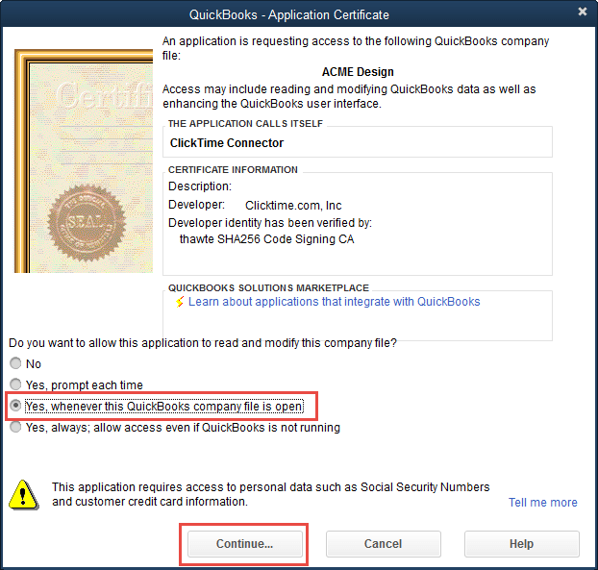This screenshot has height=570, width=598.
Task: Click the "ACME Design" company file name
Action: tap(358, 72)
